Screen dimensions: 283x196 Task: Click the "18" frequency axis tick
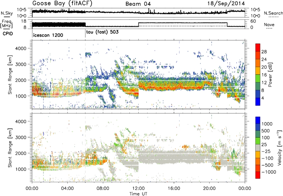(x=24, y=21)
